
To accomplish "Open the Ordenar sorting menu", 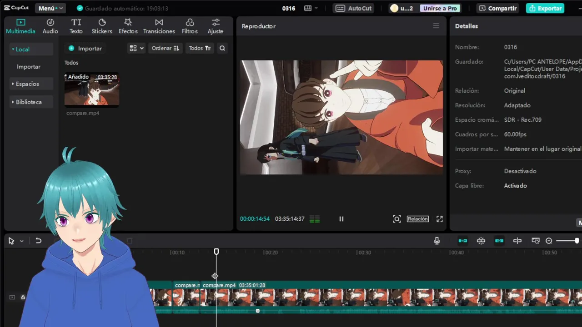I will (x=165, y=48).
